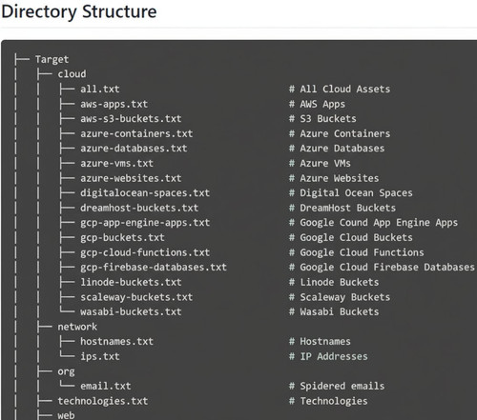Screen dimensions: 477x420
Task: Click the '# Azure Websites' comment
Action: pyautogui.click(x=334, y=178)
